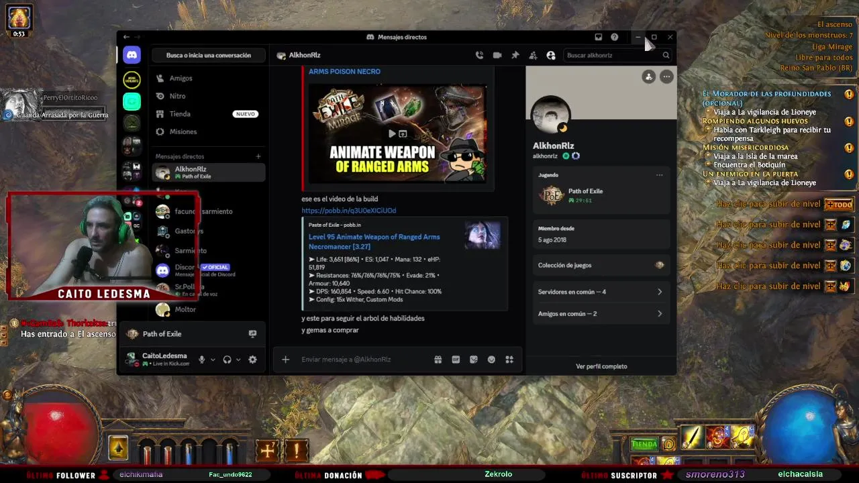The height and width of the screenshot is (483, 859).
Task: Open the gift icon in message bar
Action: pyautogui.click(x=438, y=360)
